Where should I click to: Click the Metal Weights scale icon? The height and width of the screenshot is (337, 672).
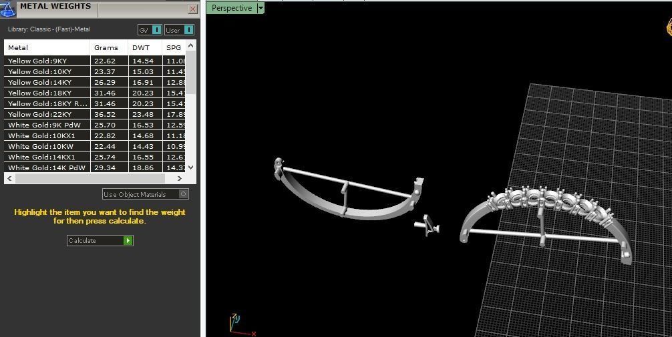click(8, 9)
